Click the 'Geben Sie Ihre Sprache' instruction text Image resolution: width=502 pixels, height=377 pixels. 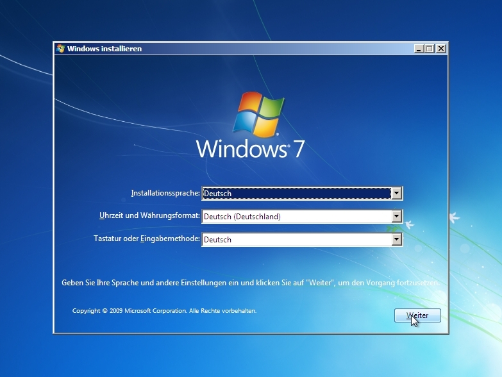pos(251,283)
